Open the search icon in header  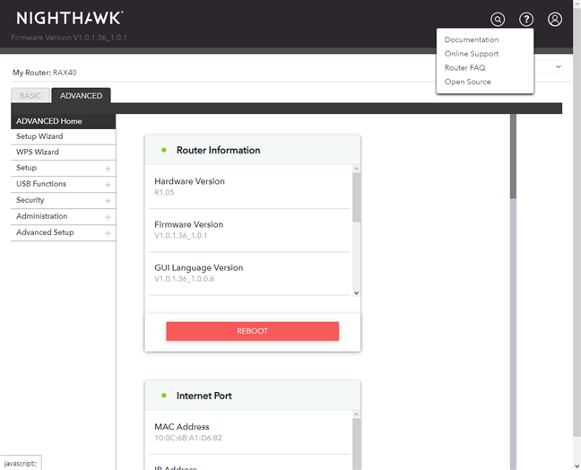tap(498, 19)
